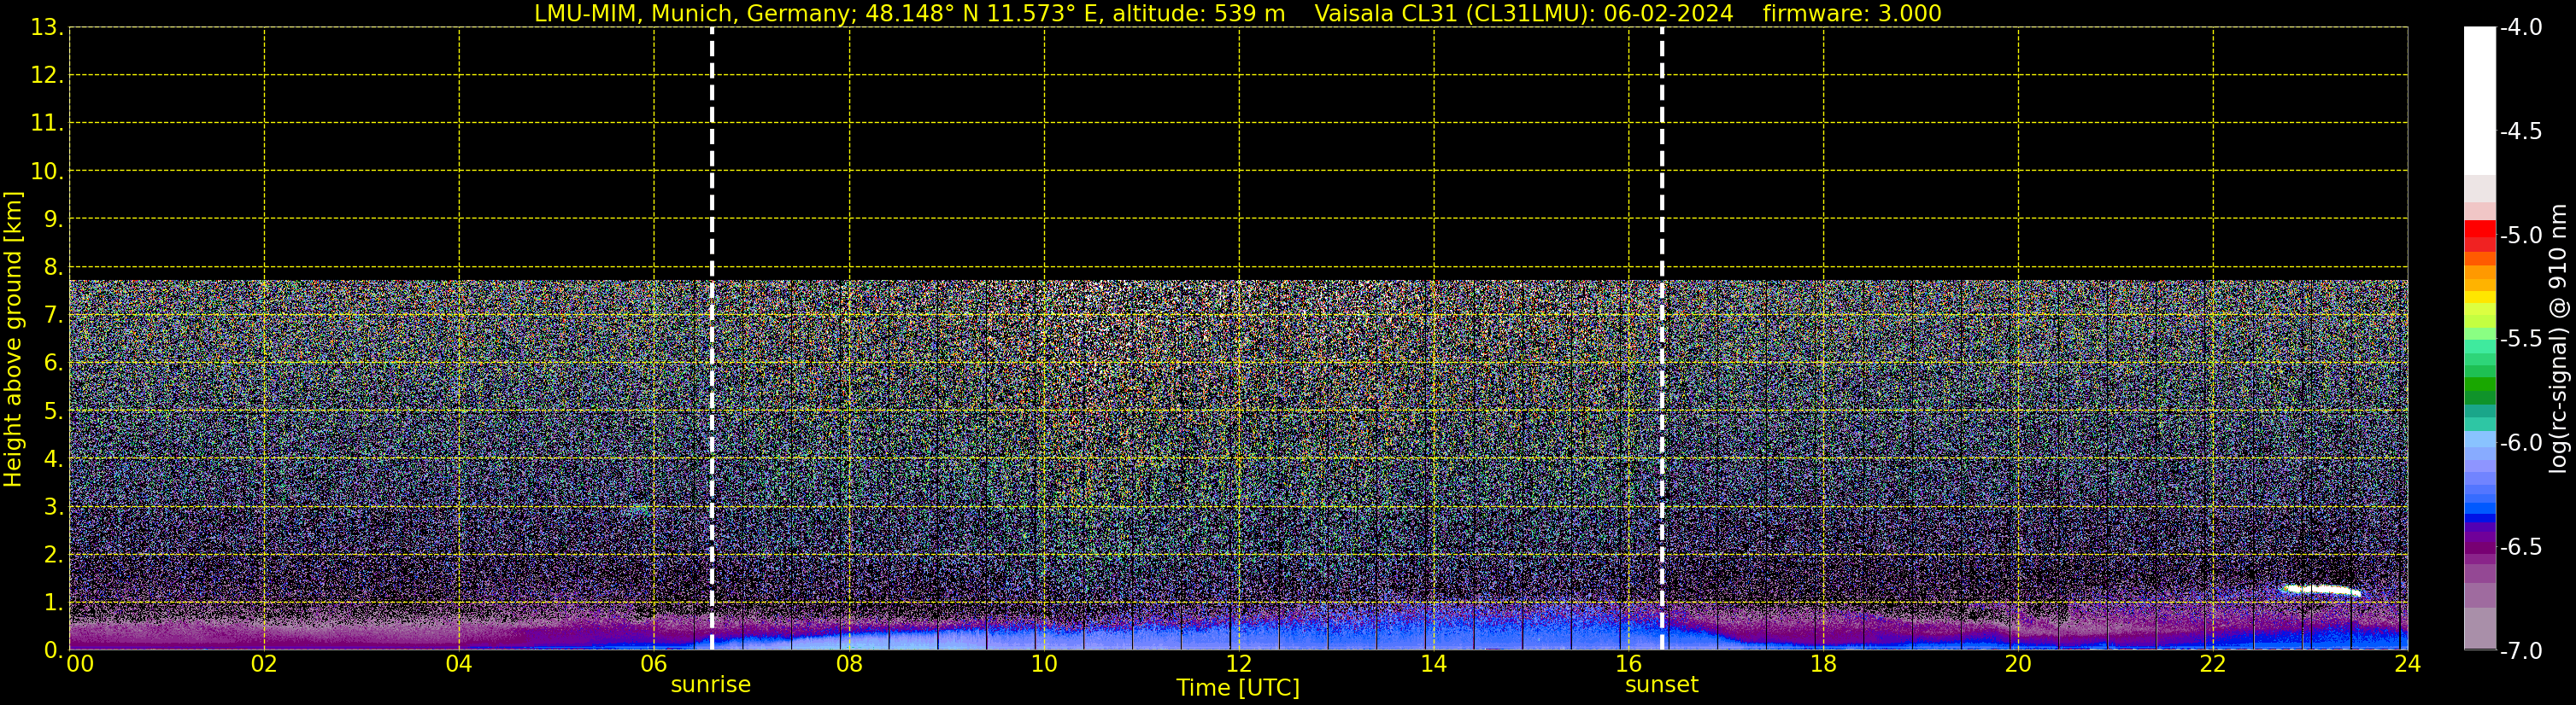Click the -4.0 tick label on the colorbar
Image resolution: width=2576 pixels, height=705 pixels.
tap(2519, 27)
